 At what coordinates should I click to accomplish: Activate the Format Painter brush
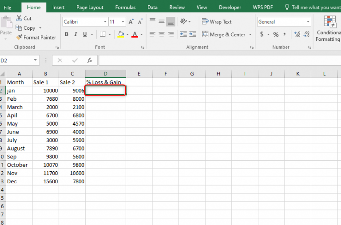19,37
